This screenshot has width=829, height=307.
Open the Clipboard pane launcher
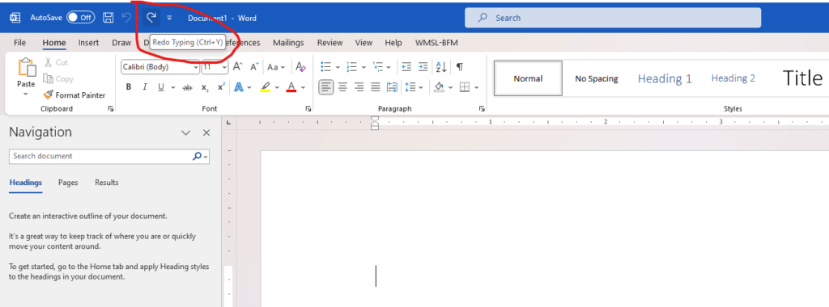pos(110,109)
